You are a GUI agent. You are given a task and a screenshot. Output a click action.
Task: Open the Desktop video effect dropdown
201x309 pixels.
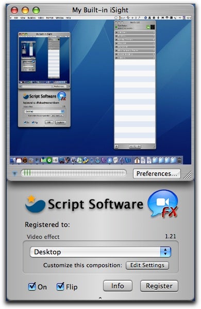pyautogui.click(x=100, y=252)
